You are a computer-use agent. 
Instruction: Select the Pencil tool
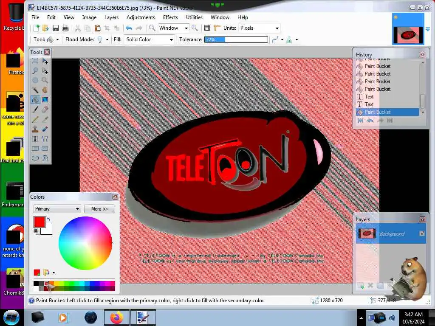pos(35,119)
